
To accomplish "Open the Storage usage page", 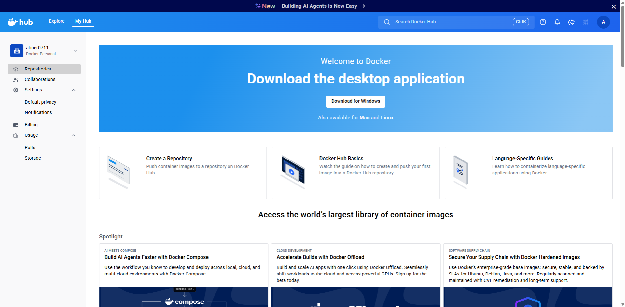I will tap(33, 158).
